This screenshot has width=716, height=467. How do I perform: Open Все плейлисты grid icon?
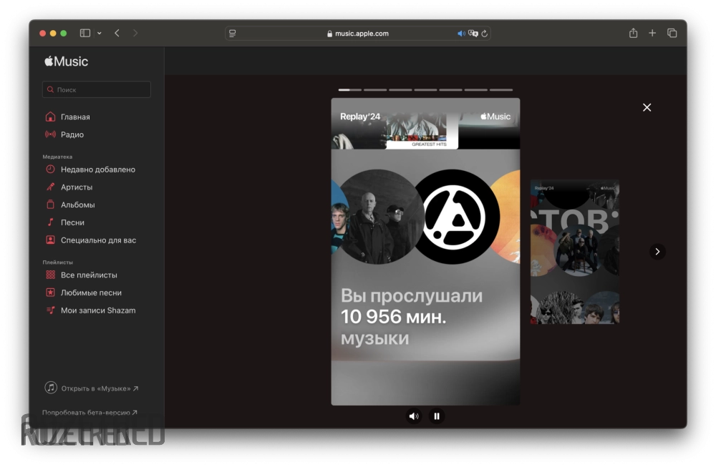[x=50, y=275]
